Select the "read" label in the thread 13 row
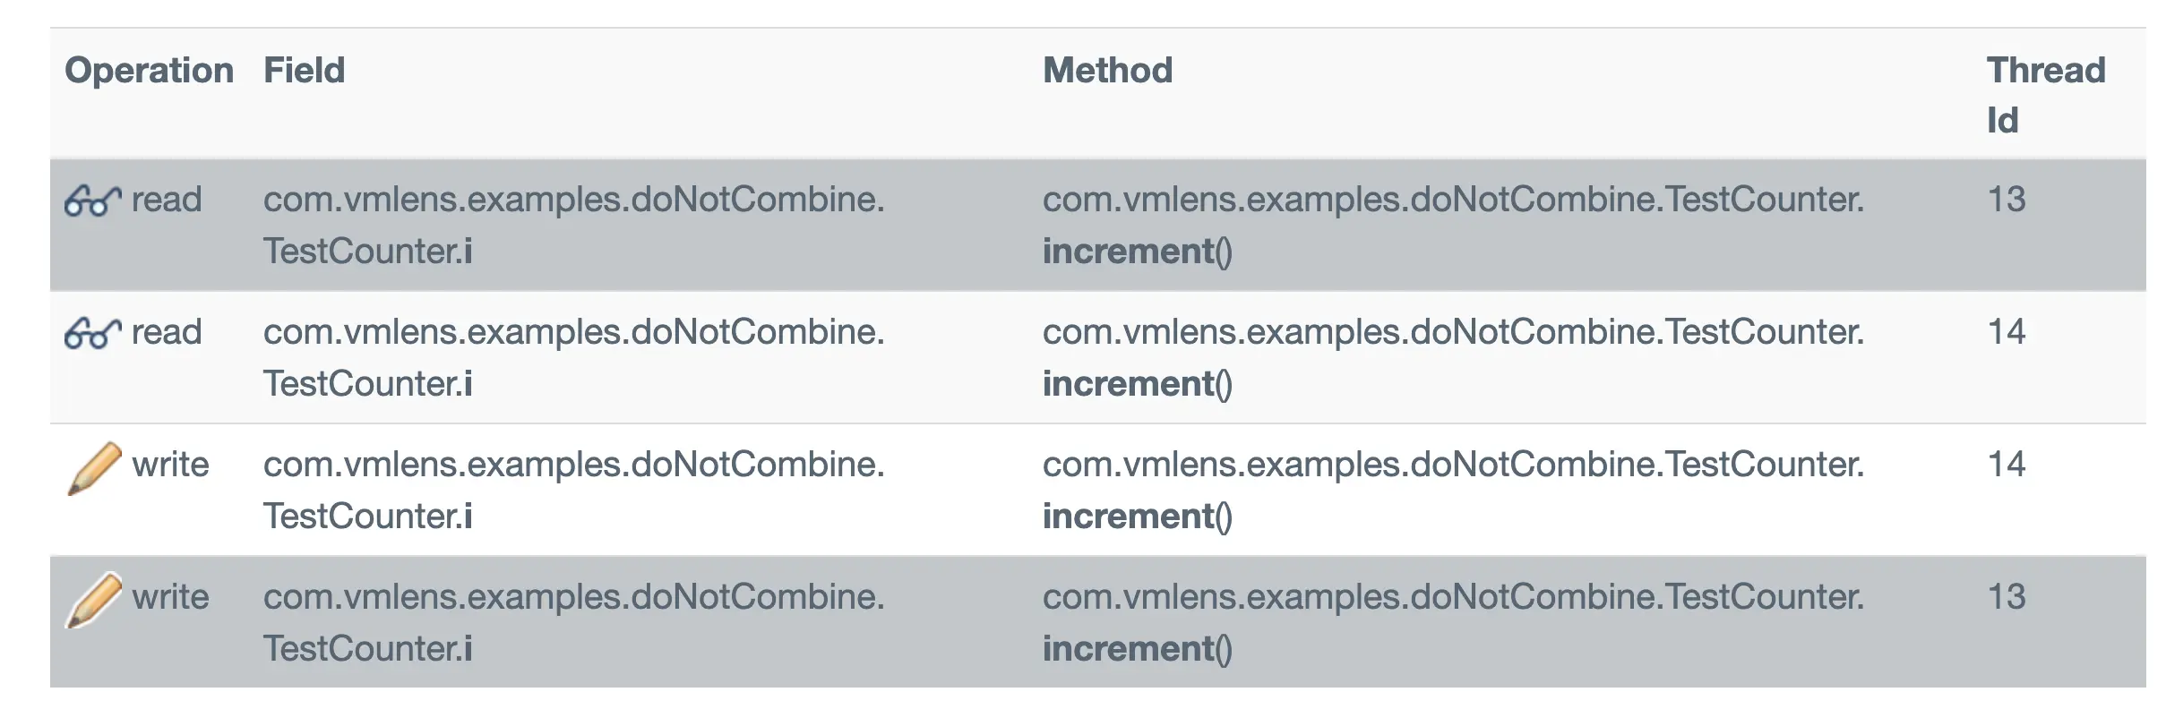This screenshot has width=2166, height=709. tap(167, 200)
